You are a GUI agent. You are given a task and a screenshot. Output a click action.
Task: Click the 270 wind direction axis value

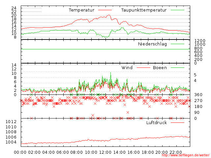[198, 101]
